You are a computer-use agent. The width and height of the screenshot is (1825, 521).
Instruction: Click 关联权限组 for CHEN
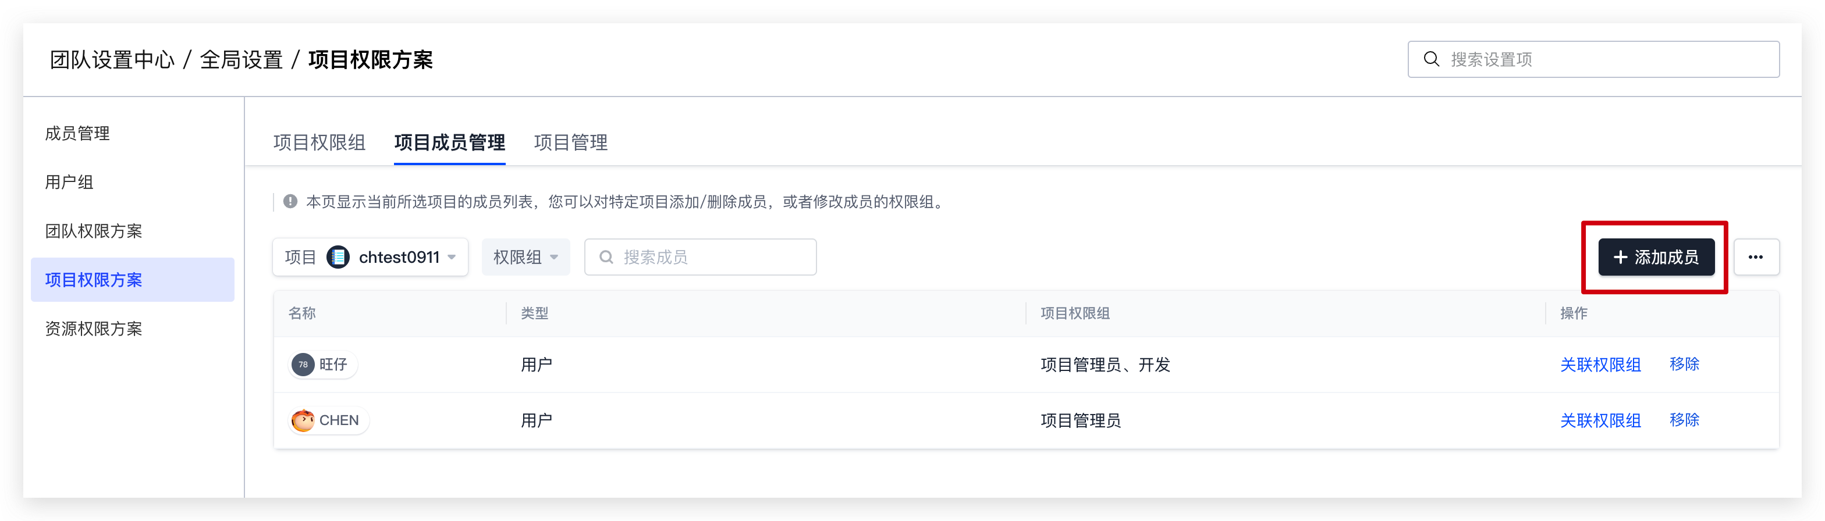pos(1600,420)
